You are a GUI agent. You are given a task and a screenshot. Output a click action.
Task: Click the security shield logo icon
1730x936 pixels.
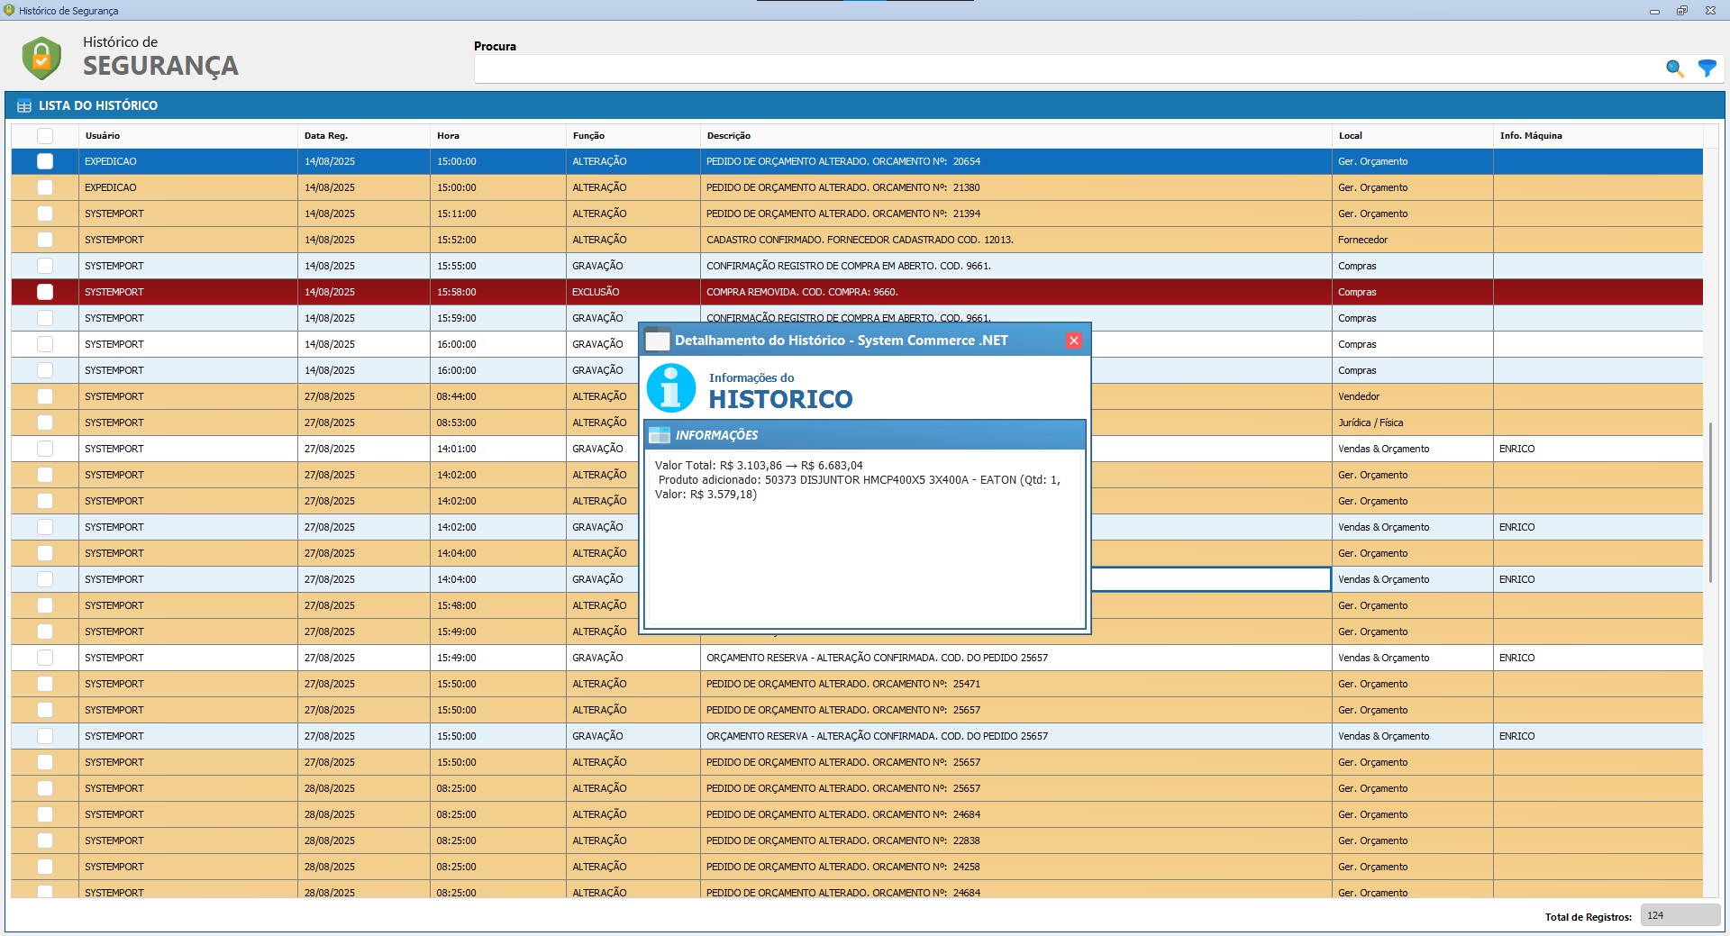point(41,58)
